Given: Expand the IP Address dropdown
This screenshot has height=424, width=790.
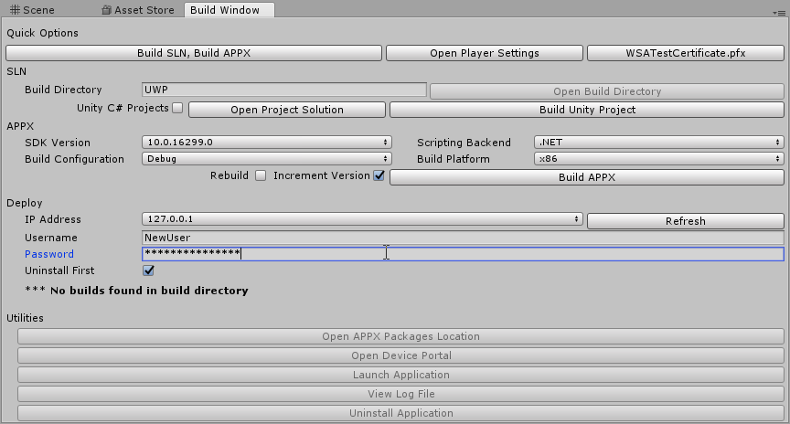Looking at the screenshot, I should pyautogui.click(x=362, y=219).
